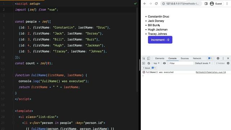
Task: Switch to the Sources tab
Action: point(184,58)
